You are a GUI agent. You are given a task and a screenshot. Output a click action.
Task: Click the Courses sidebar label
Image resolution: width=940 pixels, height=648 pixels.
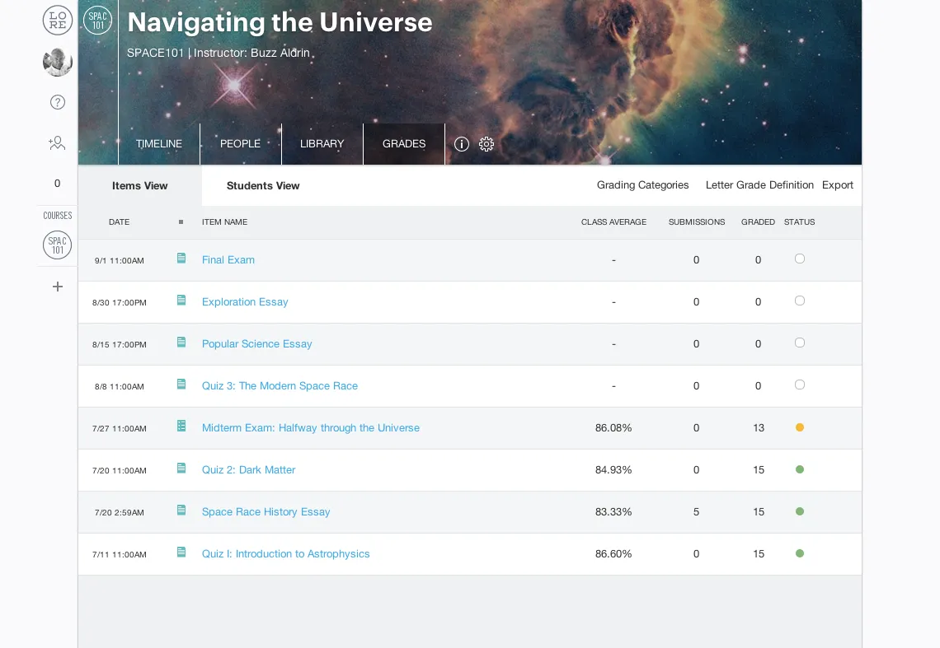pos(58,216)
